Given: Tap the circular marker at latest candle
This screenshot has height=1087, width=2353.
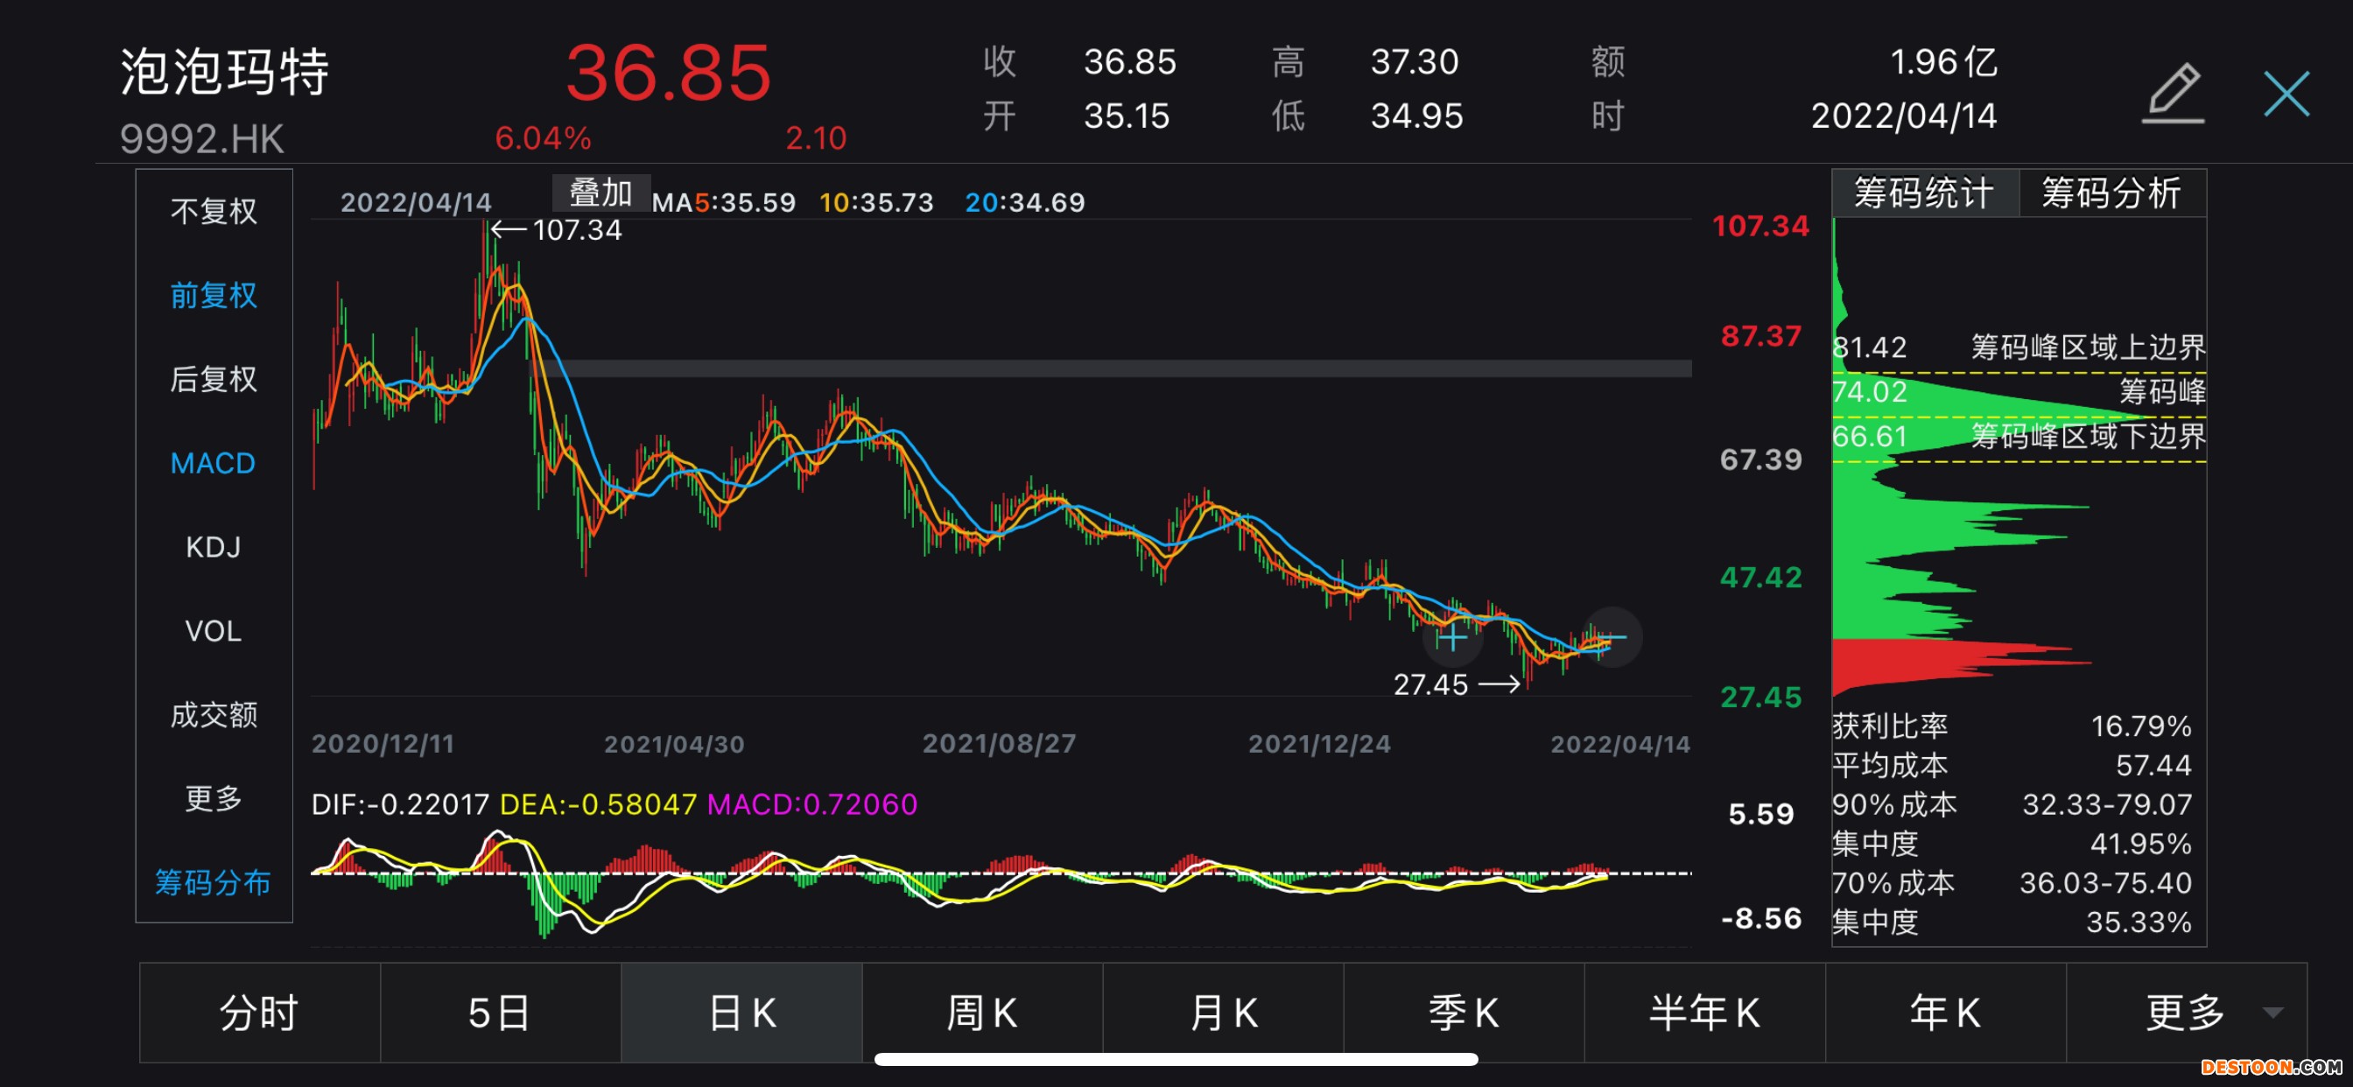Looking at the screenshot, I should click(1612, 638).
